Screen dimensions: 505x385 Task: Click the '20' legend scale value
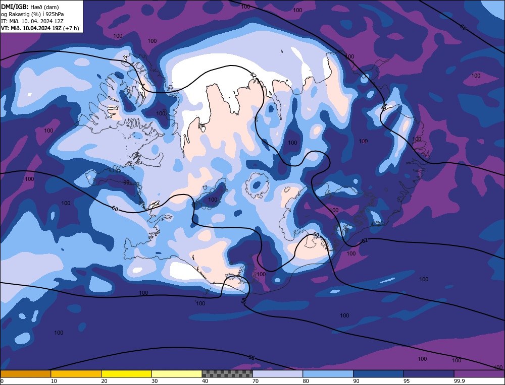[x=104, y=381]
